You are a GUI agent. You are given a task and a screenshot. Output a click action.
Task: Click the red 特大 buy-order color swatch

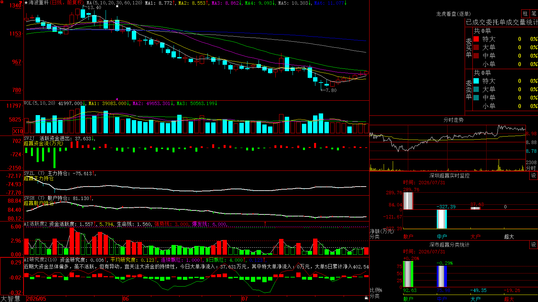pos(476,39)
